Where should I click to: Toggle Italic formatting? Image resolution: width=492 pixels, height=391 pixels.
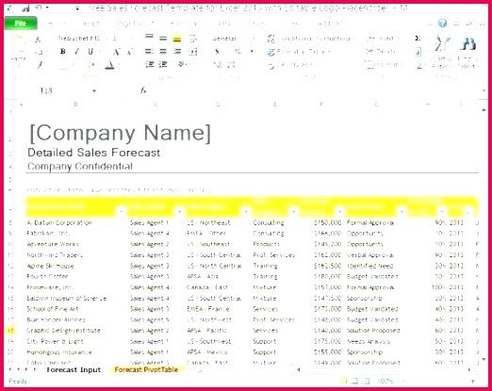pos(76,52)
